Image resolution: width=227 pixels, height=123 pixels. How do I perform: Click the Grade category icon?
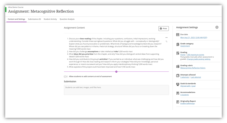click(x=178, y=44)
